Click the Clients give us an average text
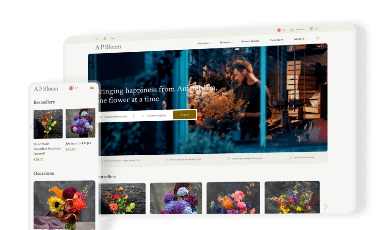This screenshot has width=384, height=230. 185,160
